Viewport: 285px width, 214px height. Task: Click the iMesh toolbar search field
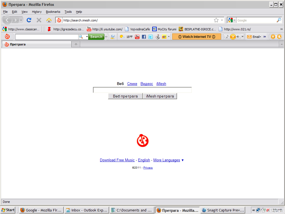[47, 37]
